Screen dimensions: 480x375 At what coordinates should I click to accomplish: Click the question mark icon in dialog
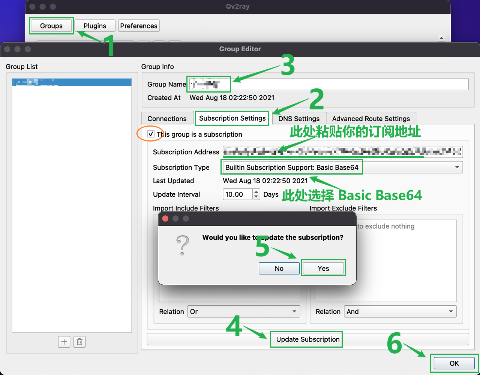click(183, 245)
